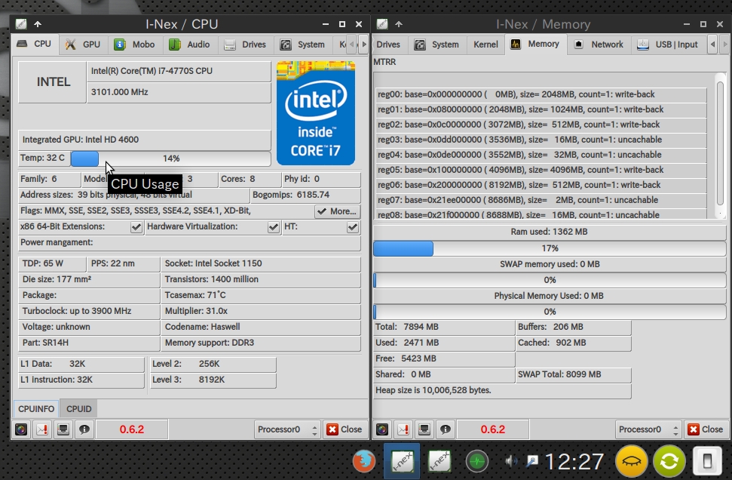Open System tab in CPU window
Screen dimensions: 732x480
(x=302, y=45)
